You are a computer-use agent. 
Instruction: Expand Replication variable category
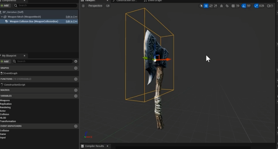pyautogui.click(x=6, y=104)
